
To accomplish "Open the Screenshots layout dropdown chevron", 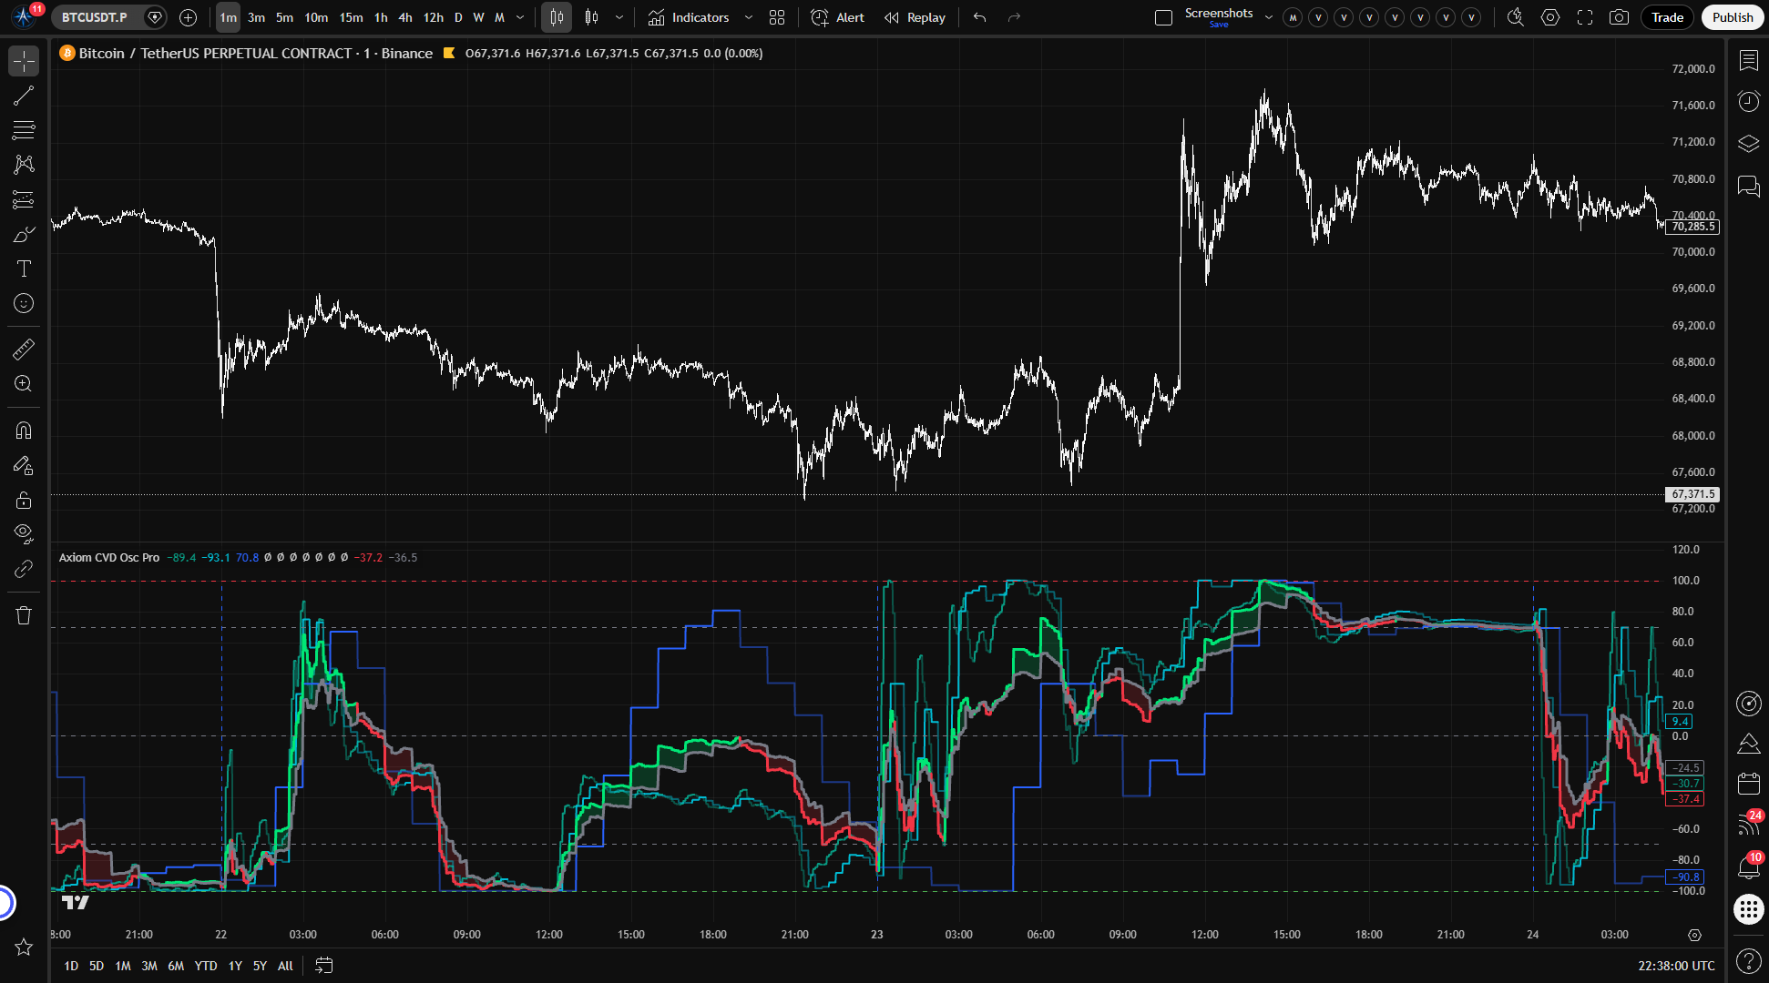I will pyautogui.click(x=1268, y=17).
